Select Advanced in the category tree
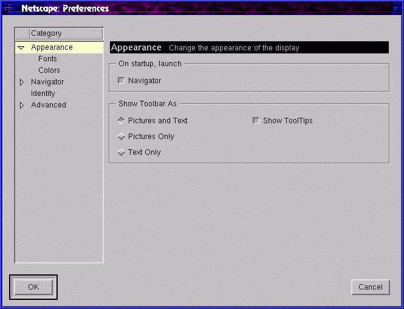404x309 pixels. tap(49, 105)
